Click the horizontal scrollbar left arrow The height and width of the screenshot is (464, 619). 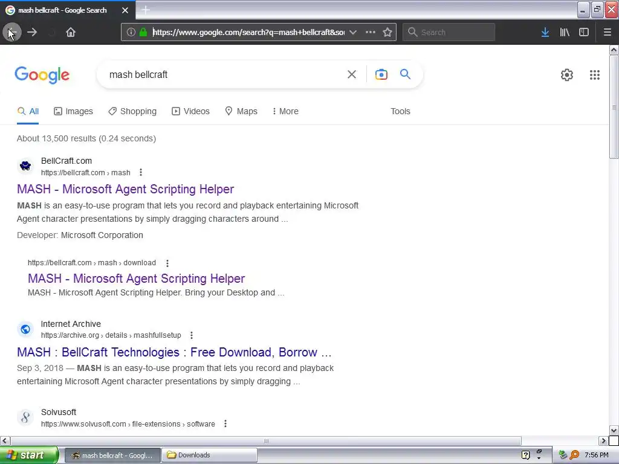pyautogui.click(x=5, y=440)
